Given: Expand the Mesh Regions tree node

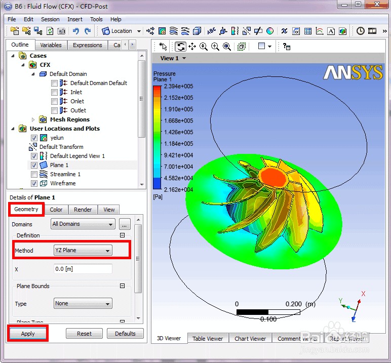Looking at the screenshot, I should pos(33,119).
